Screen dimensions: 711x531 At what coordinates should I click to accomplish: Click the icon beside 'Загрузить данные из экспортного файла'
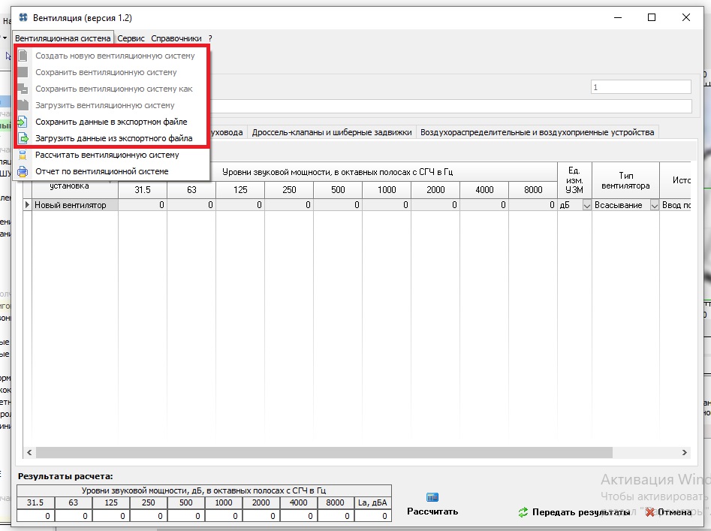(23, 138)
